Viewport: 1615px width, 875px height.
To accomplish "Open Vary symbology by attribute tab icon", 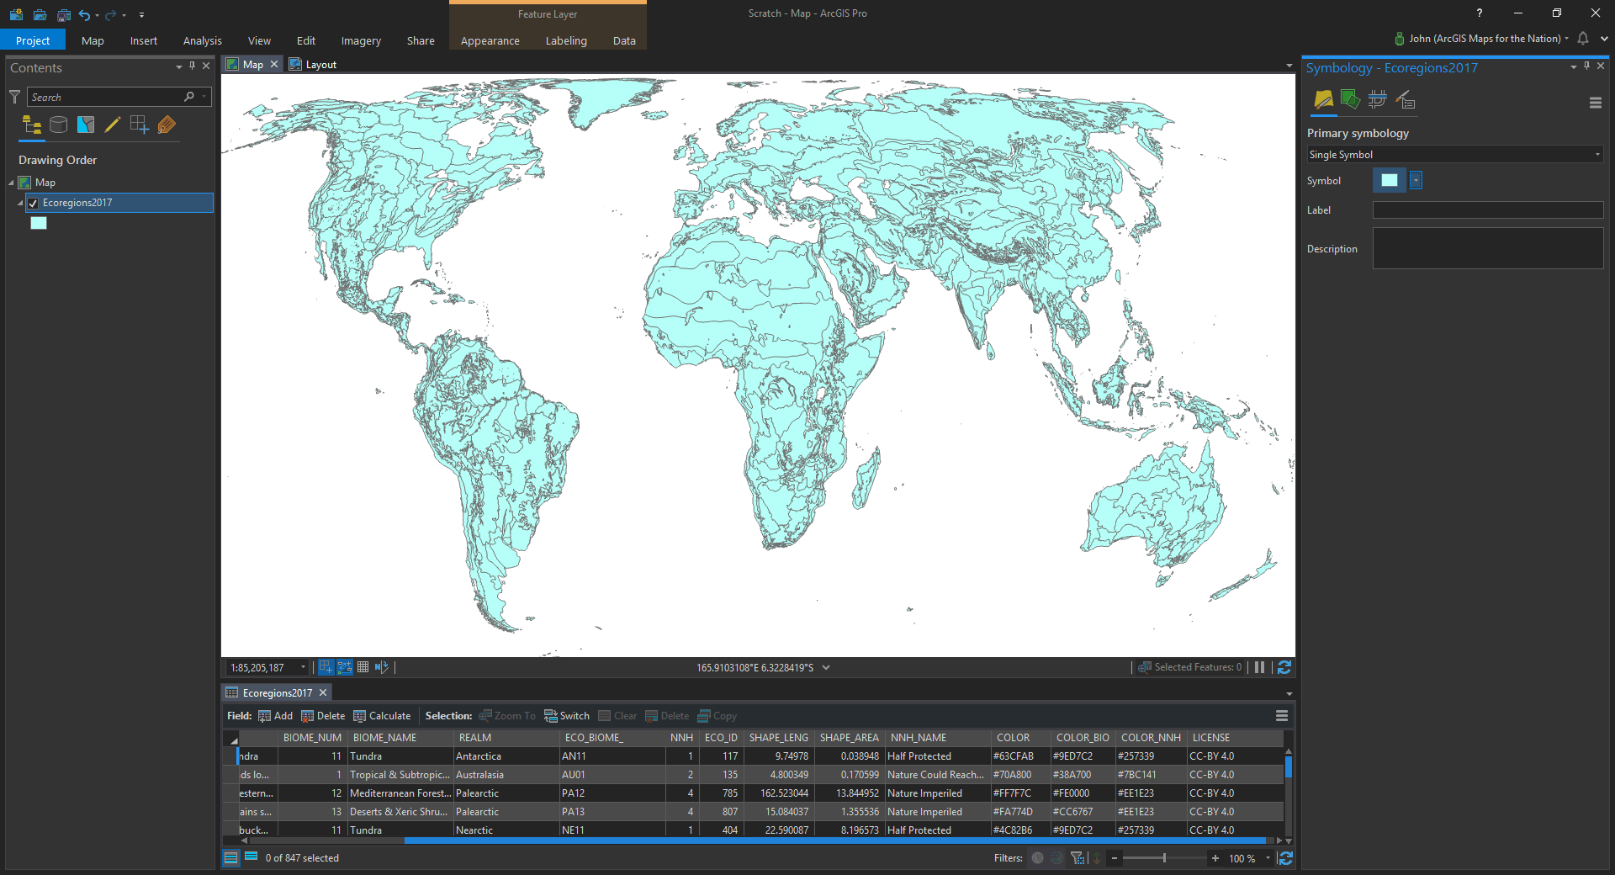I will click(x=1350, y=100).
